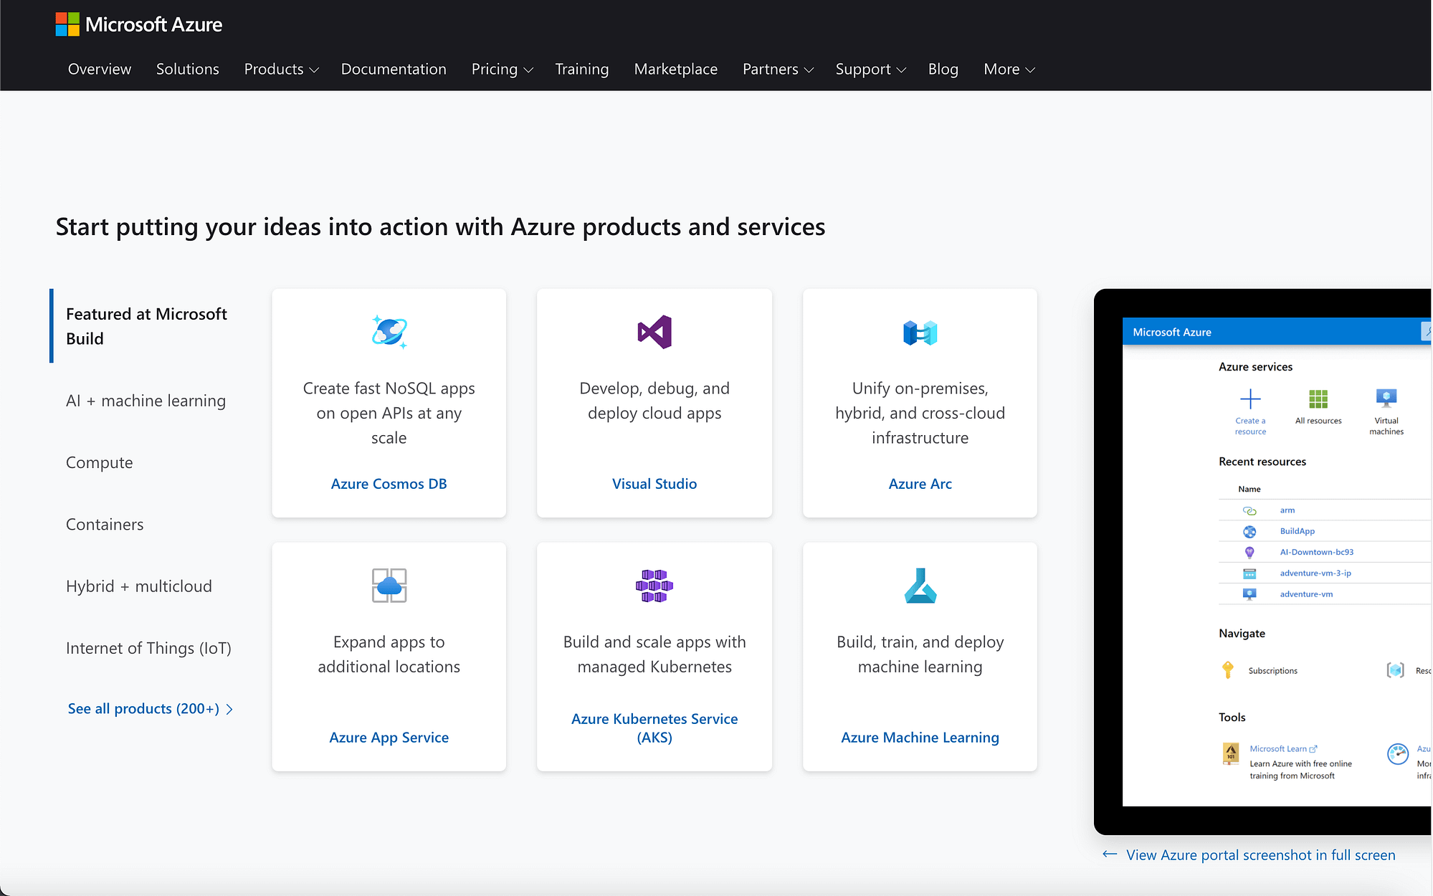Open the Documentation nav item
Image resolution: width=1433 pixels, height=896 pixels.
(394, 69)
